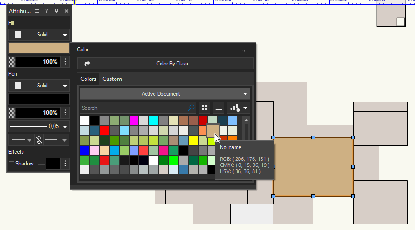This screenshot has height=230, width=415.
Task: Pick the magenta color swatch
Action: (134, 121)
